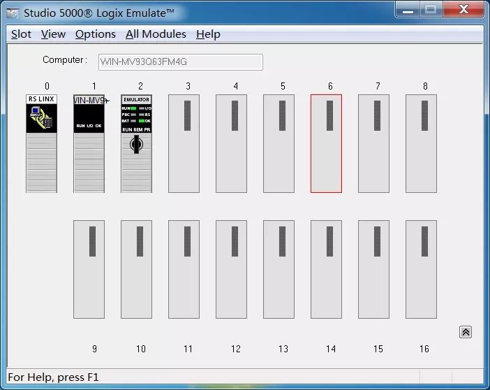490x390 pixels.
Task: Open the Slot menu
Action: (21, 34)
